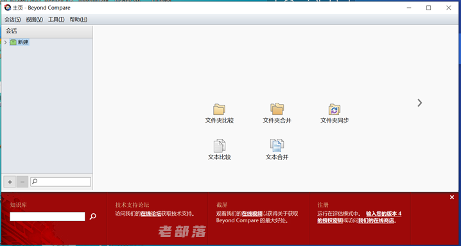Open the 视图(V) menu
The height and width of the screenshot is (246, 461).
(35, 20)
